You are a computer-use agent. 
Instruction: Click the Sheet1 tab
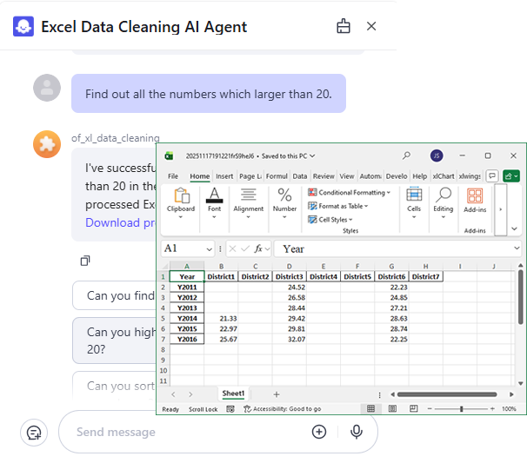point(233,394)
